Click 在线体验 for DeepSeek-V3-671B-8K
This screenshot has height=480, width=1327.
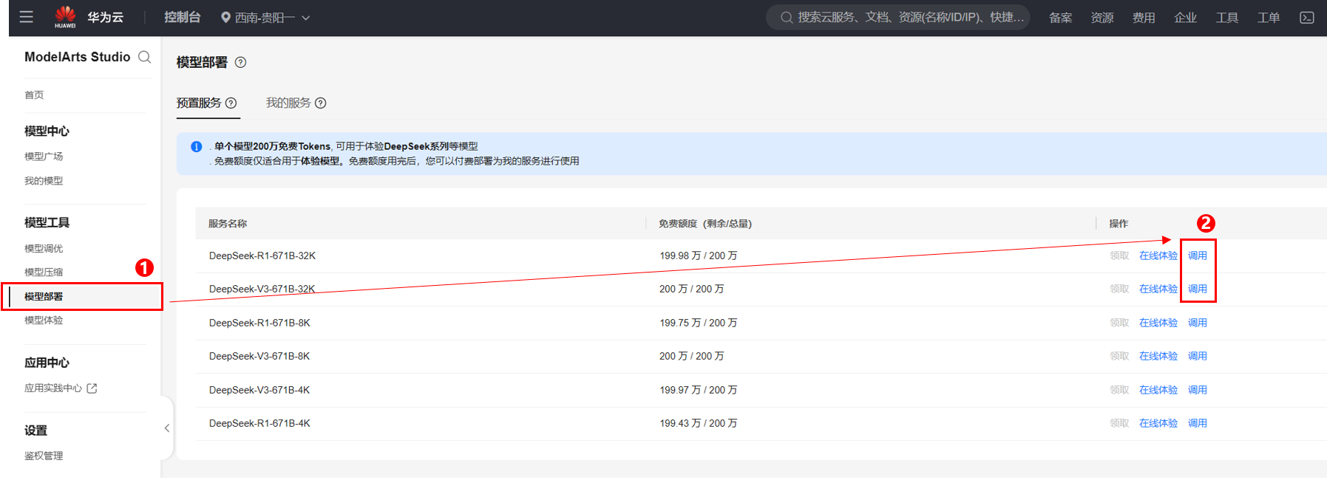pyautogui.click(x=1158, y=356)
